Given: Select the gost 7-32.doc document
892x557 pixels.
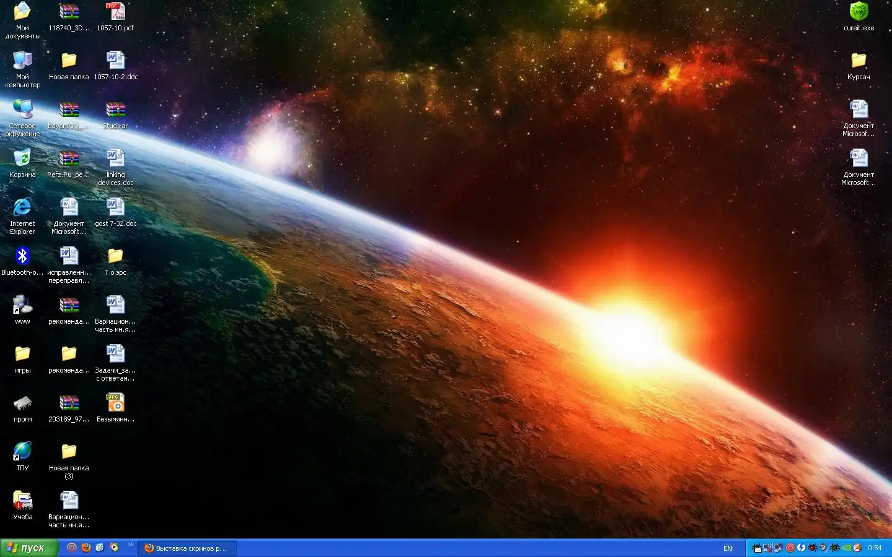Looking at the screenshot, I should (115, 207).
